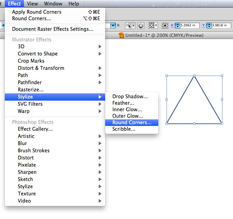Open the View menu
The width and height of the screenshot is (233, 219).
(33, 4)
